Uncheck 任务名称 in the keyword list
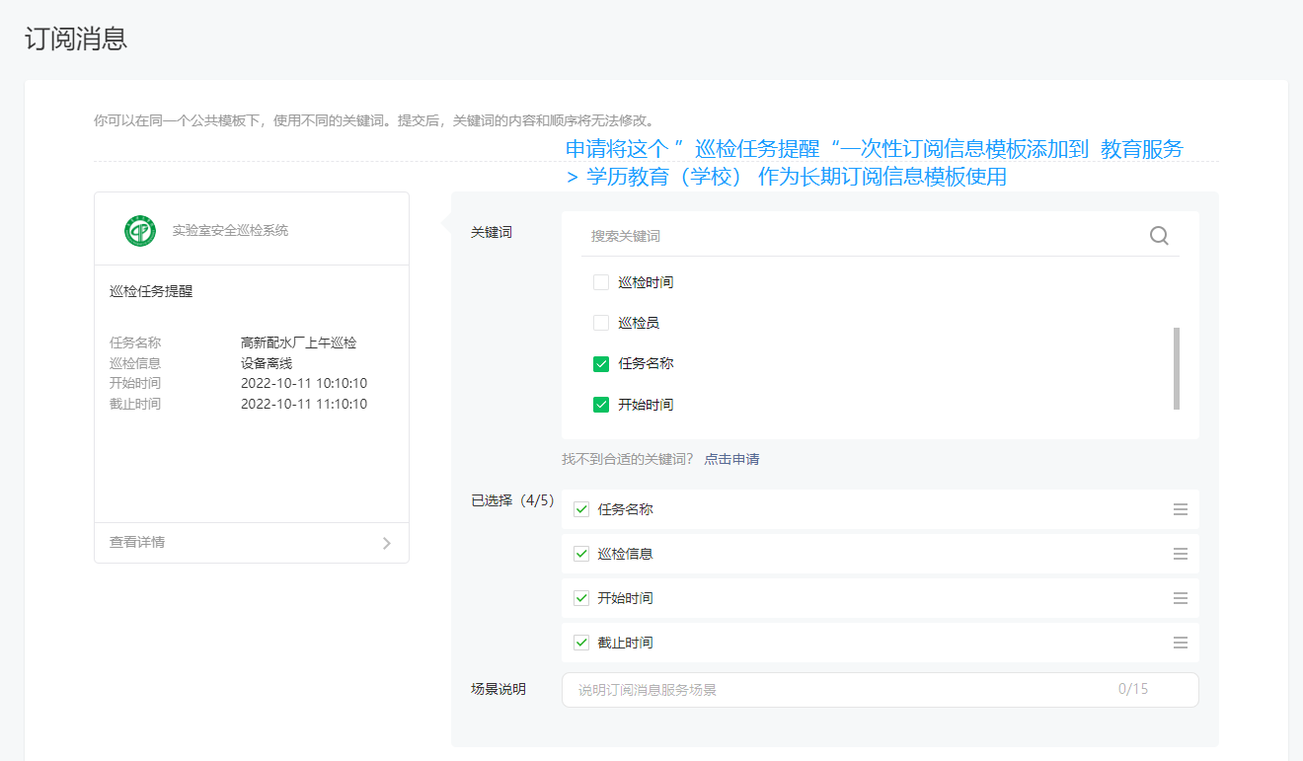The width and height of the screenshot is (1303, 761). [x=600, y=363]
